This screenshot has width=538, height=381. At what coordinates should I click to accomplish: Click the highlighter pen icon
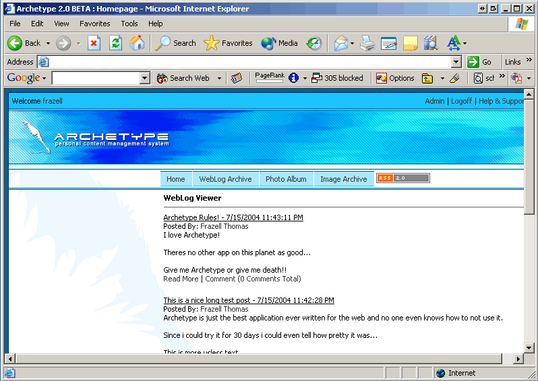[454, 78]
